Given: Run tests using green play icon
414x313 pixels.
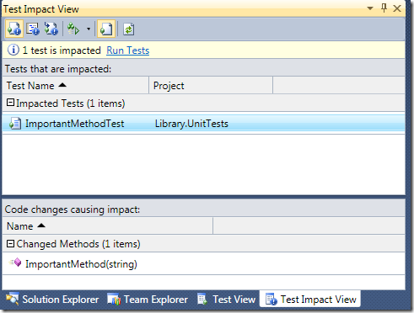Looking at the screenshot, I should coord(74,29).
